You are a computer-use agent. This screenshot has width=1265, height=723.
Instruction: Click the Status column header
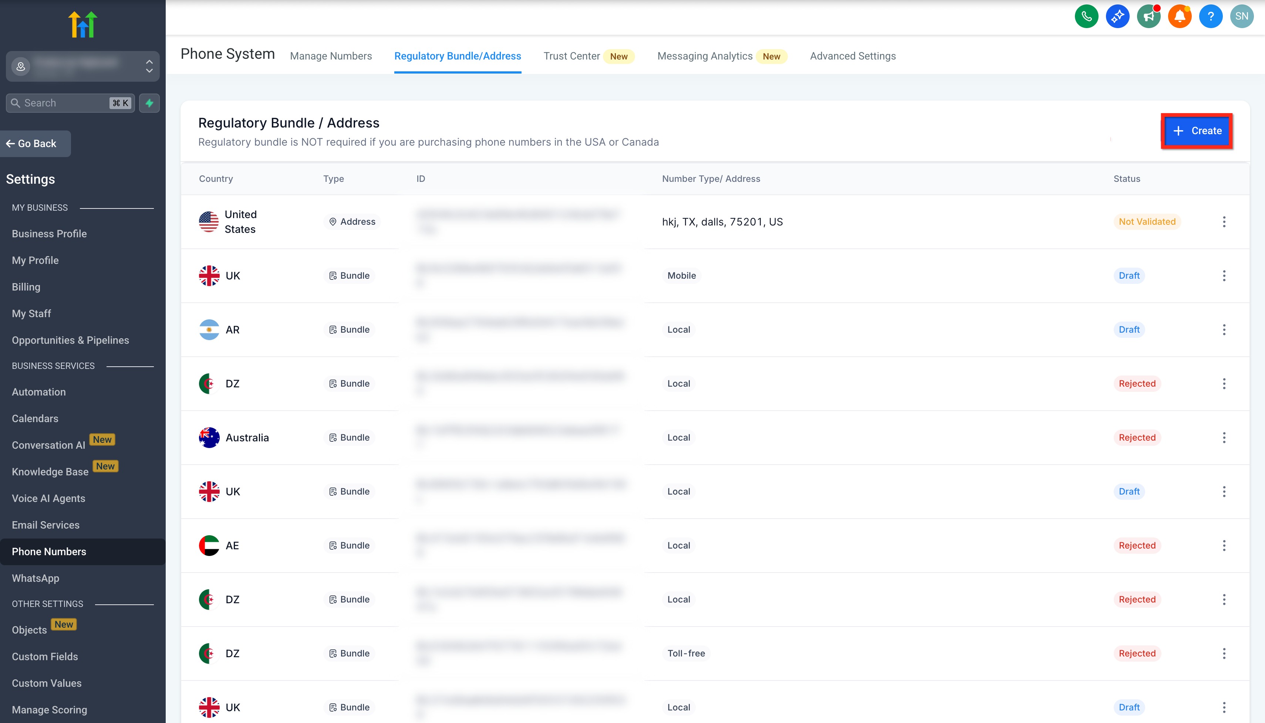[x=1126, y=179]
